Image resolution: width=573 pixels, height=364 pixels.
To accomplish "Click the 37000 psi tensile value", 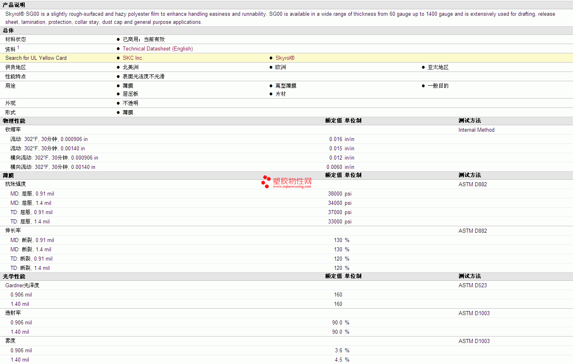I will click(x=340, y=212).
